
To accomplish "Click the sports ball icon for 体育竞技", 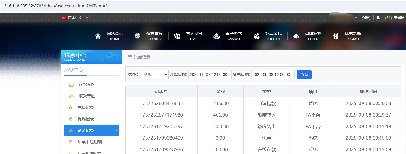I will (137, 36).
